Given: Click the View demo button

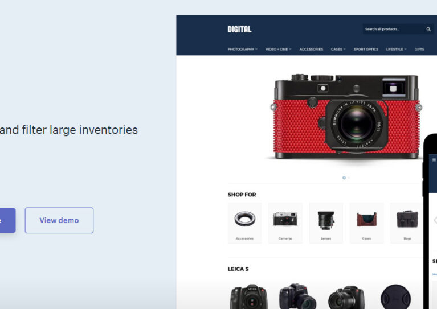Looking at the screenshot, I should 59,220.
